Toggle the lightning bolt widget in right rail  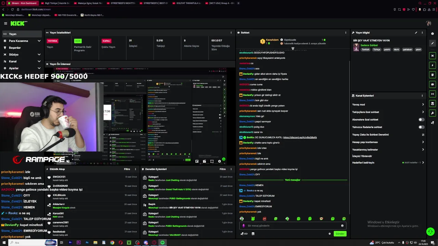click(433, 65)
